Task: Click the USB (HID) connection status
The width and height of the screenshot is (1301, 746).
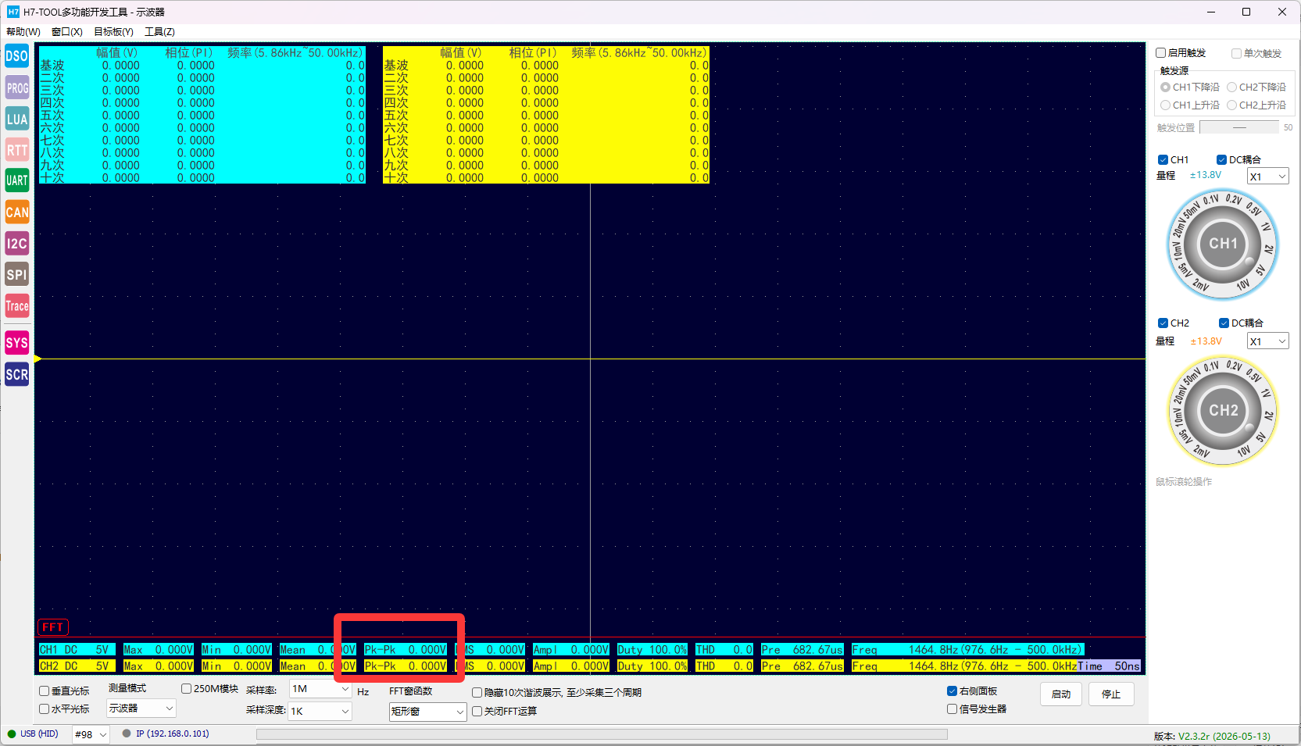Action: click(x=33, y=734)
